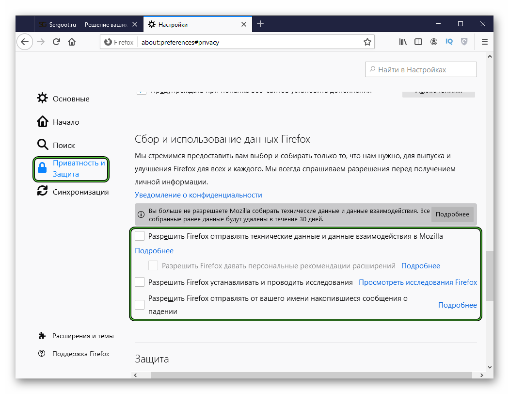This screenshot has width=509, height=394.
Task: Open the hamburger application menu
Action: coord(485,42)
